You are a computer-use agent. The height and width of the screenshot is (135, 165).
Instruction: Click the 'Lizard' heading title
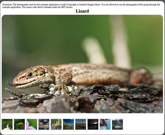coord(82,11)
